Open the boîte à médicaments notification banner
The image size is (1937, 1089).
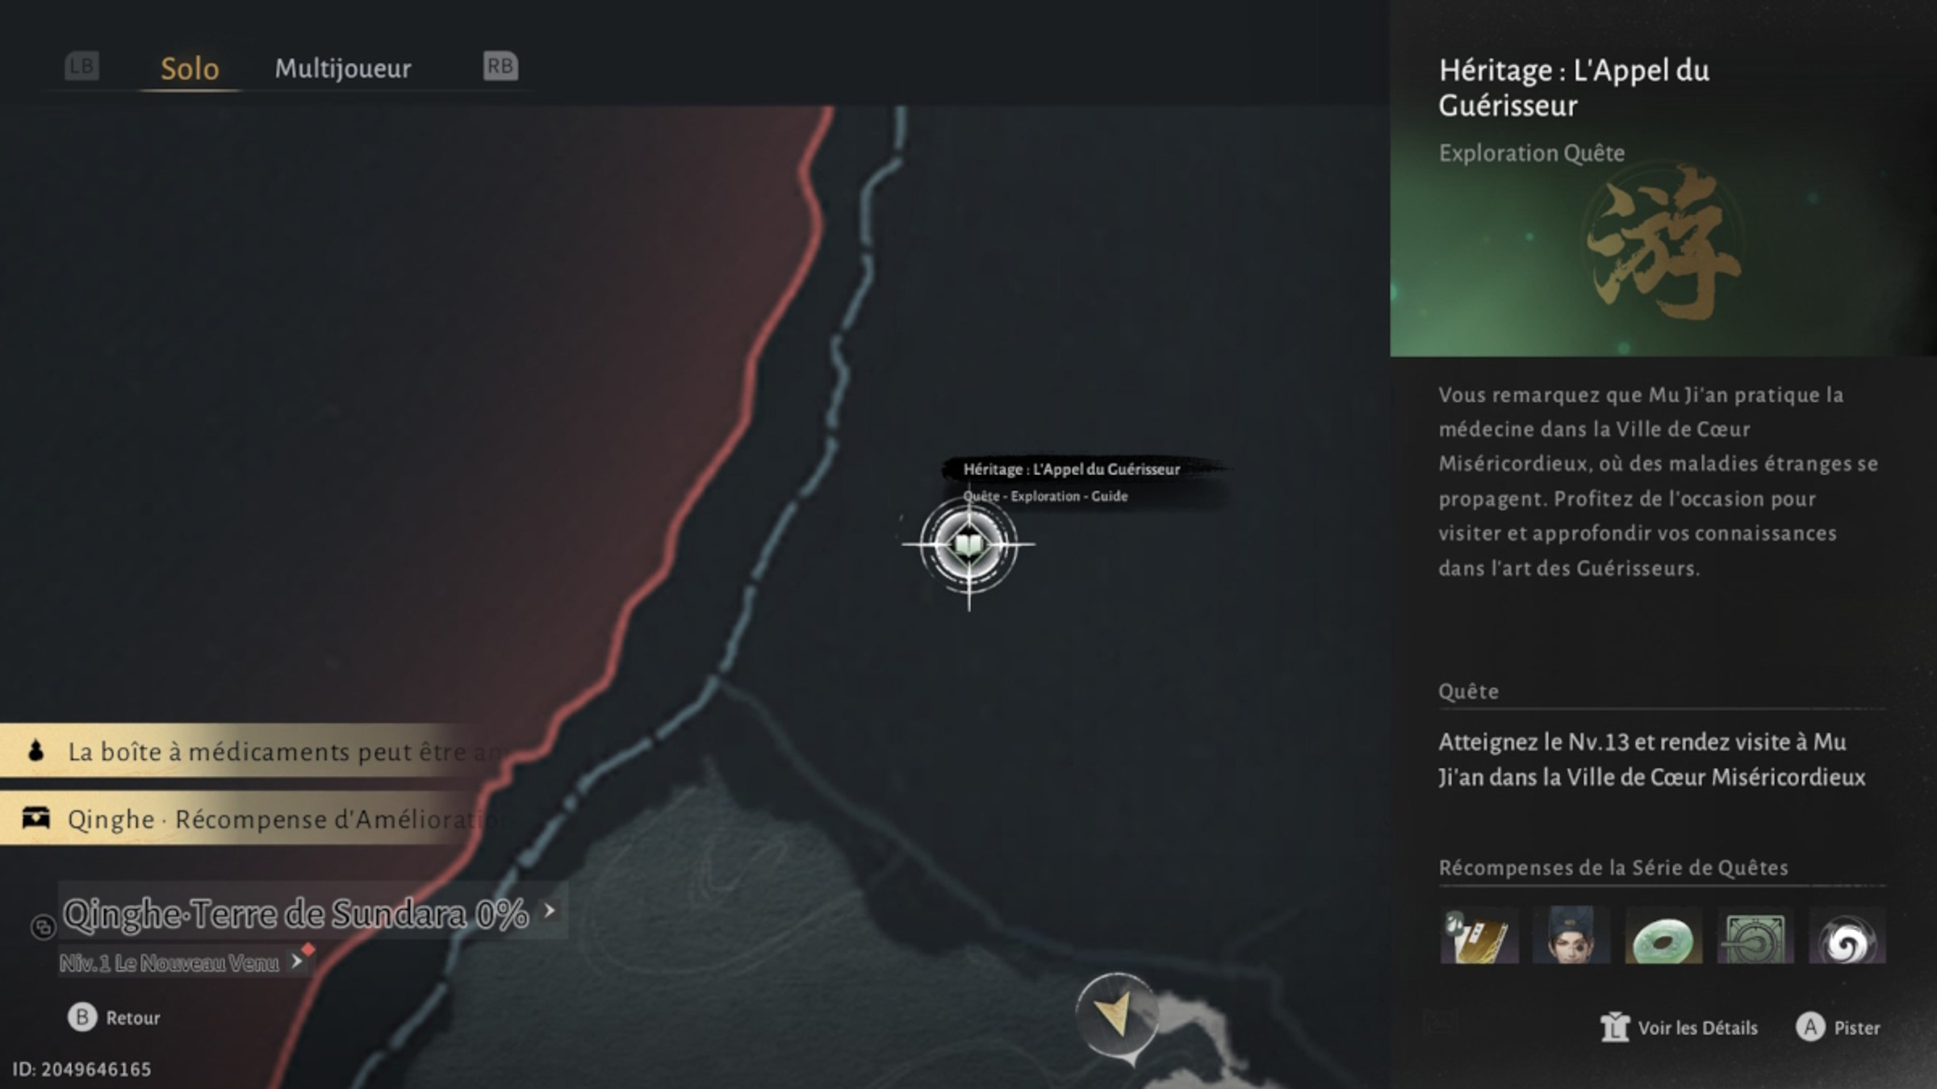tap(250, 751)
